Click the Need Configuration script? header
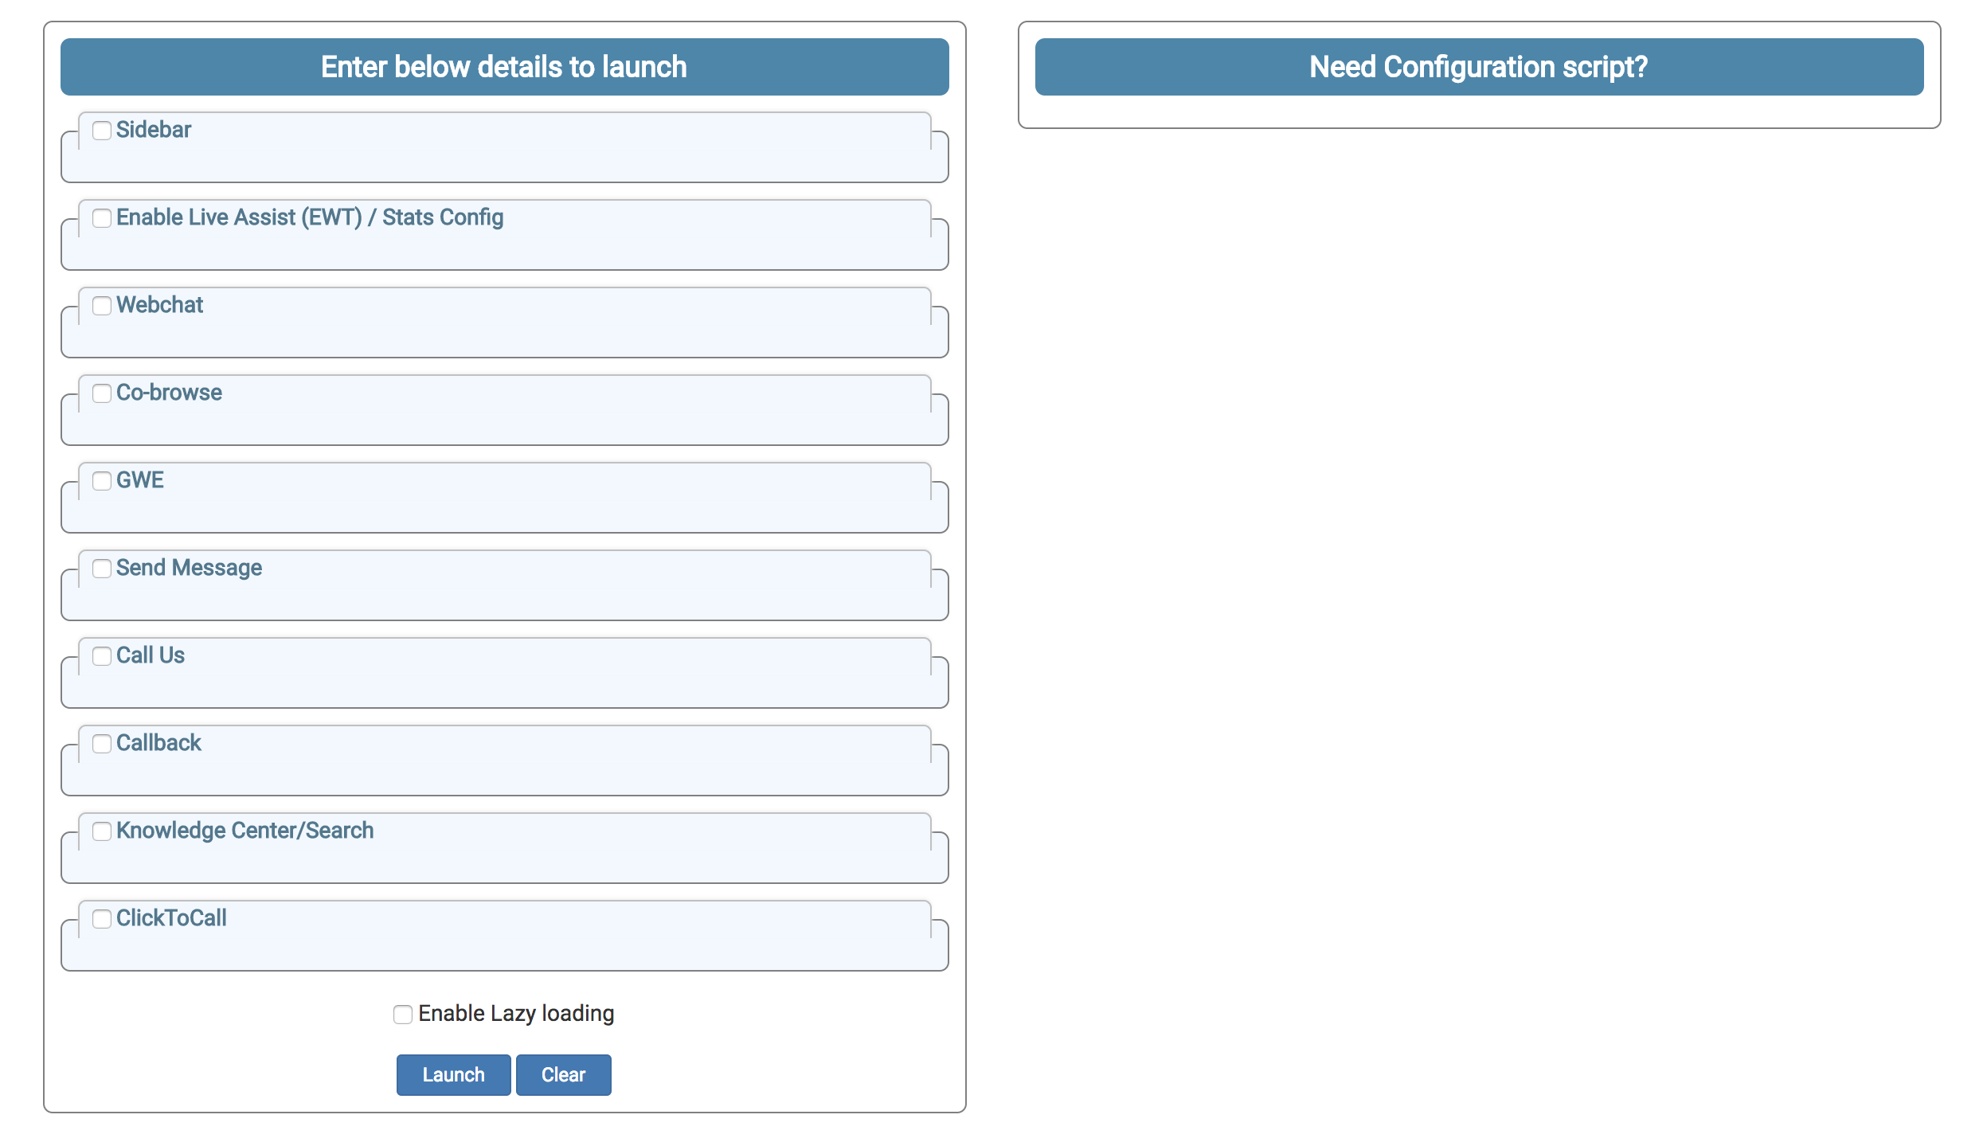1983x1142 pixels. pyautogui.click(x=1479, y=67)
